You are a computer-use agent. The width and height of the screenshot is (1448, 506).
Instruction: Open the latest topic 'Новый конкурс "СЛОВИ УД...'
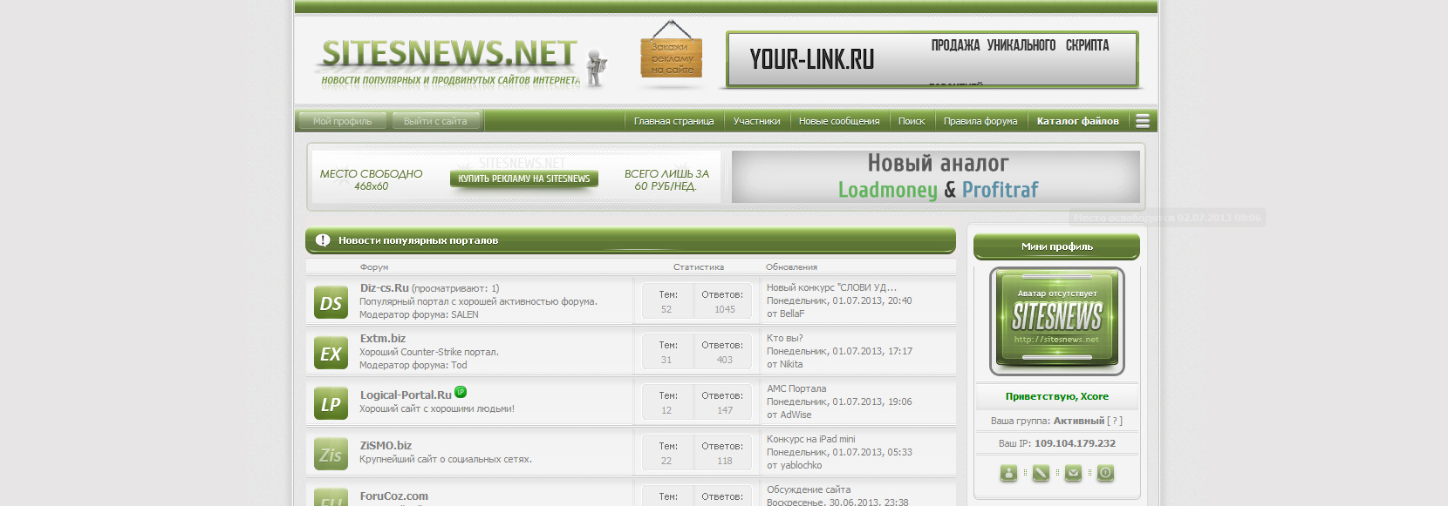(831, 287)
